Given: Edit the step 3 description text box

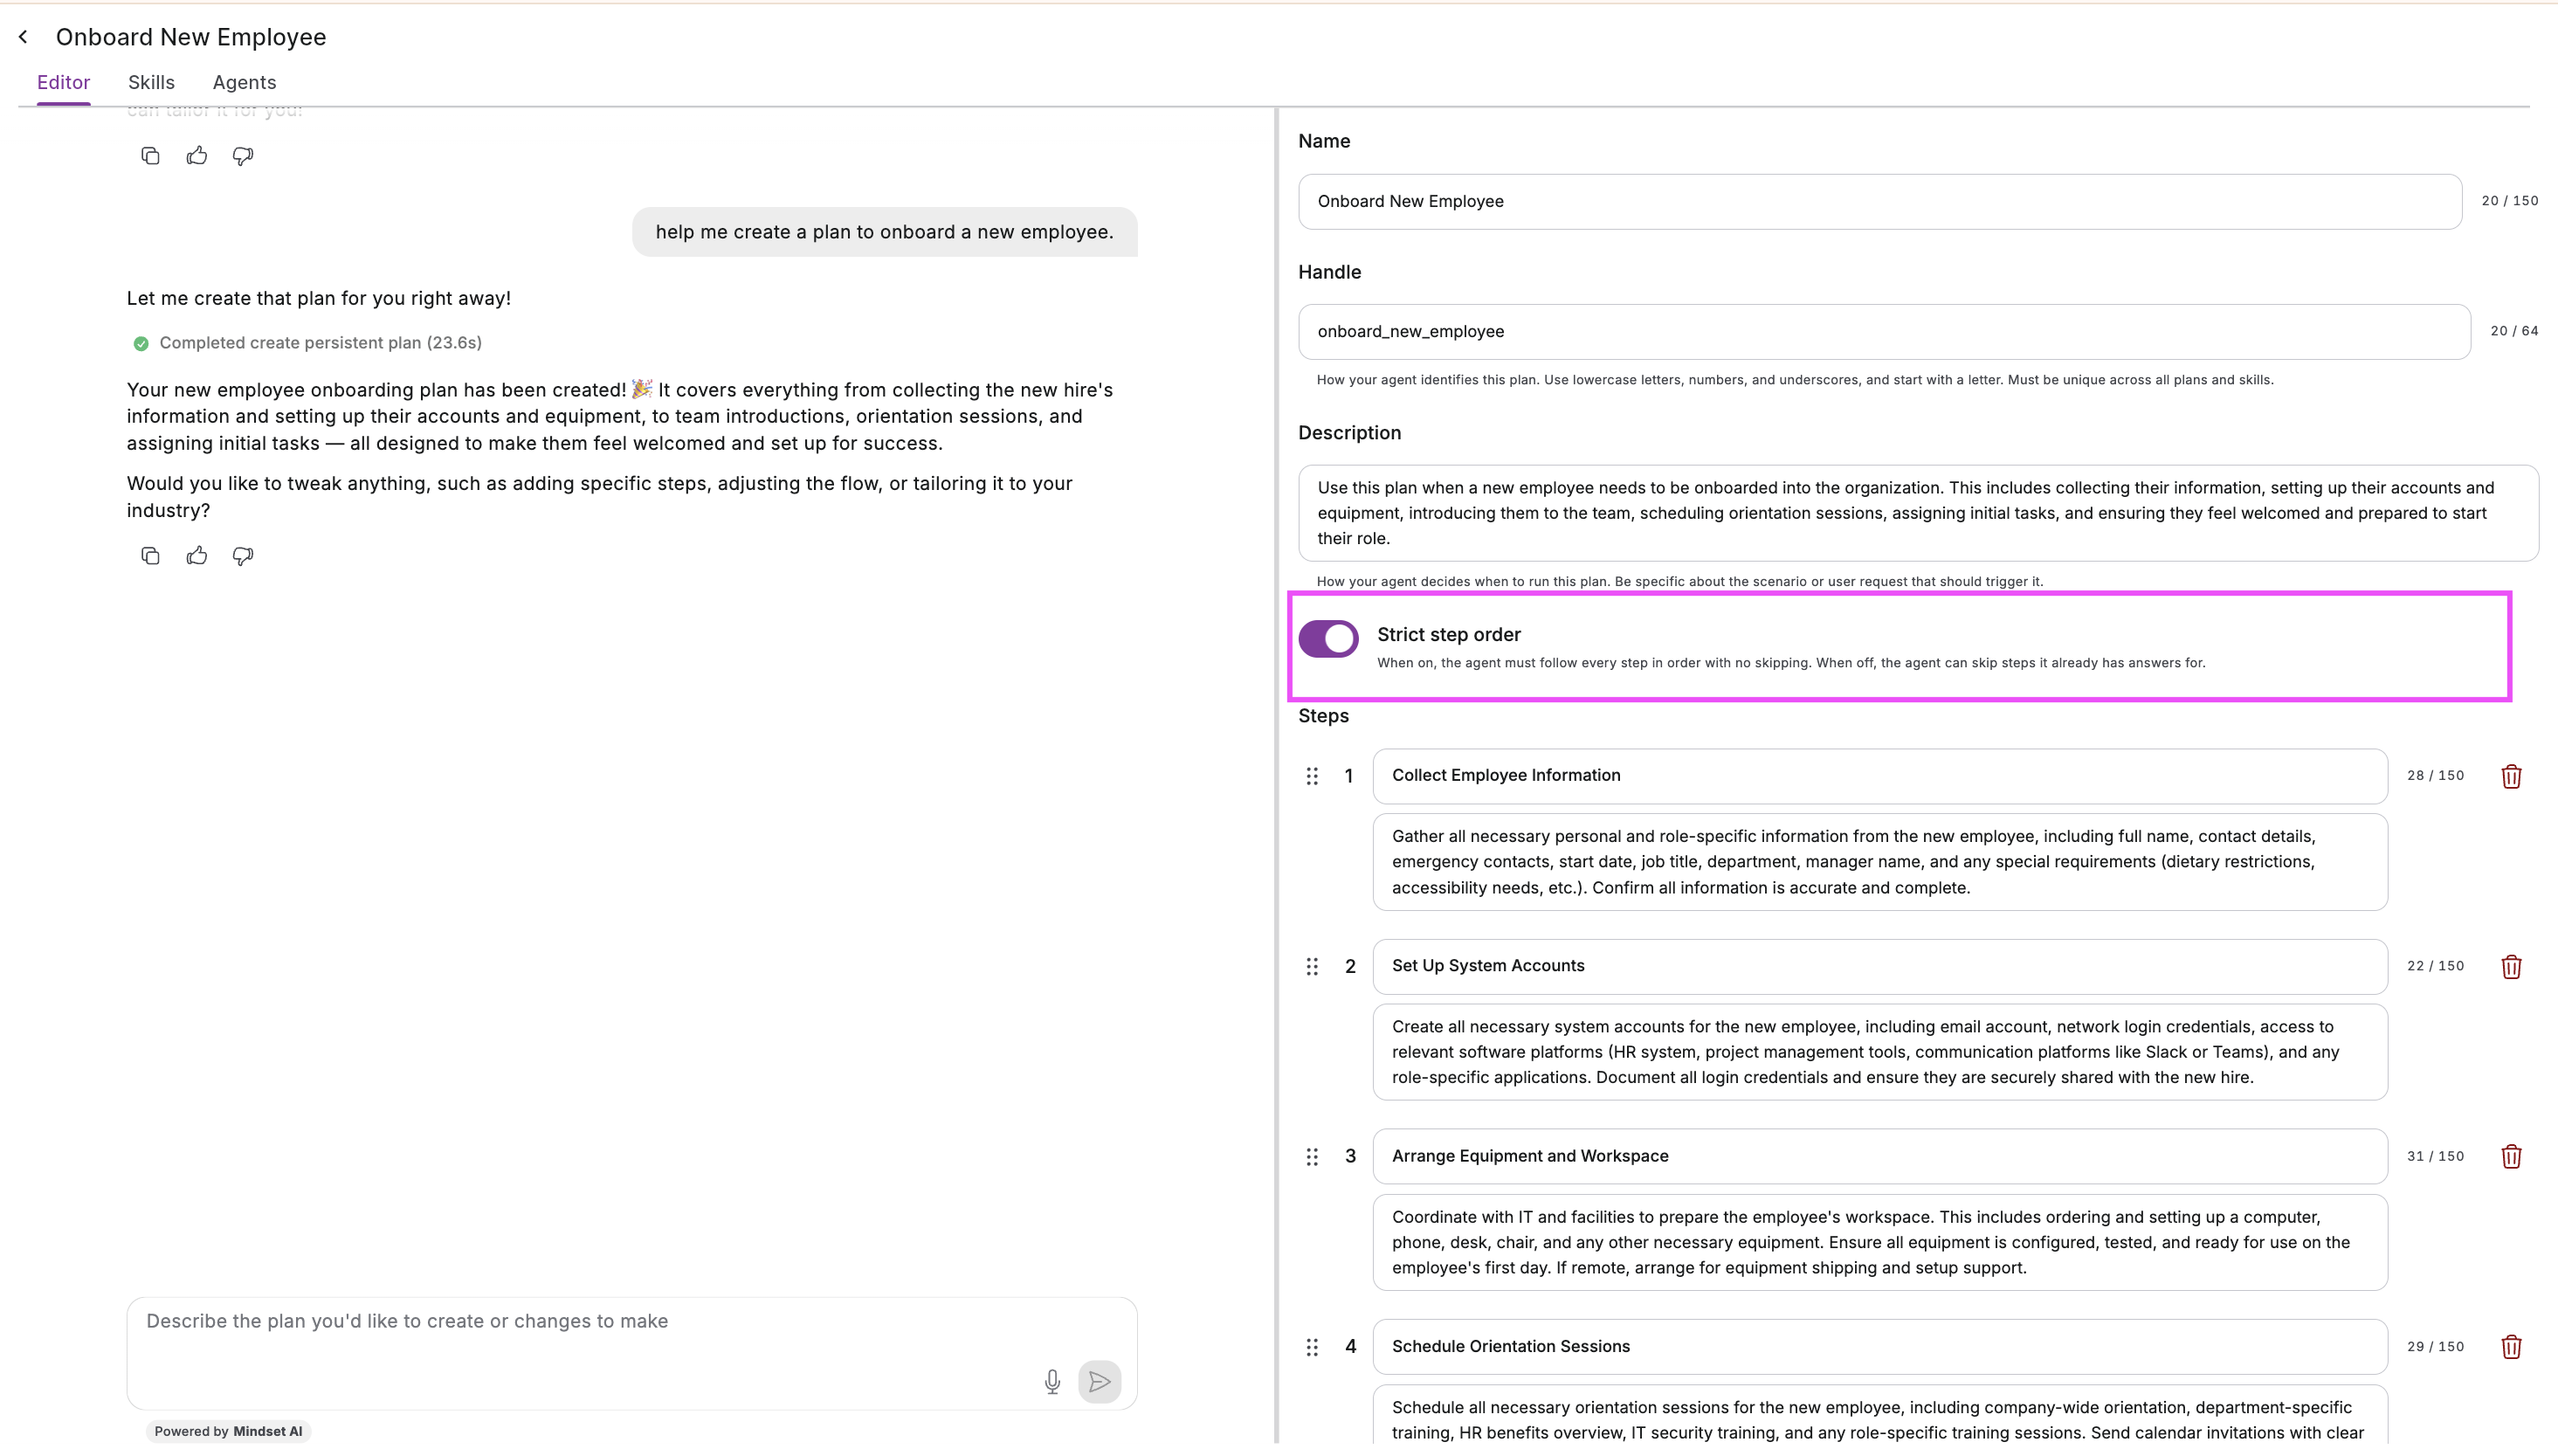Looking at the screenshot, I should click(1879, 1242).
